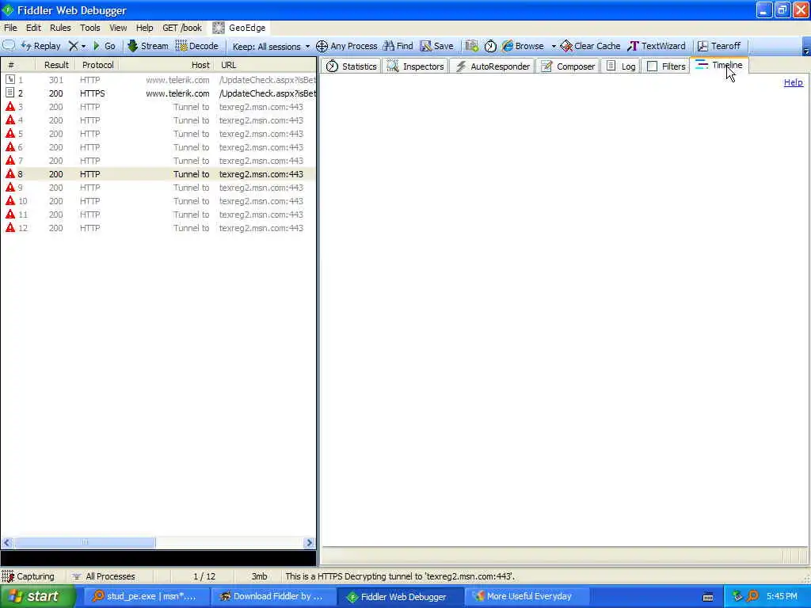Open Find with the binoculars icon
Image resolution: width=811 pixels, height=608 pixels.
pos(398,46)
